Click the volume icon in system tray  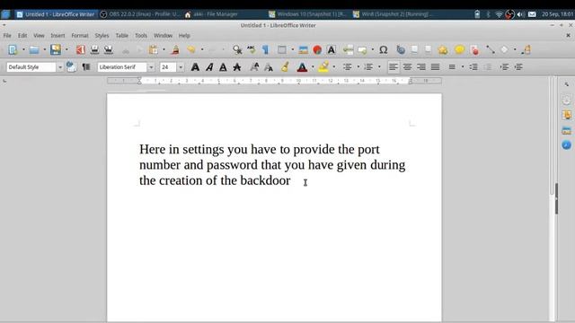pyautogui.click(x=520, y=14)
